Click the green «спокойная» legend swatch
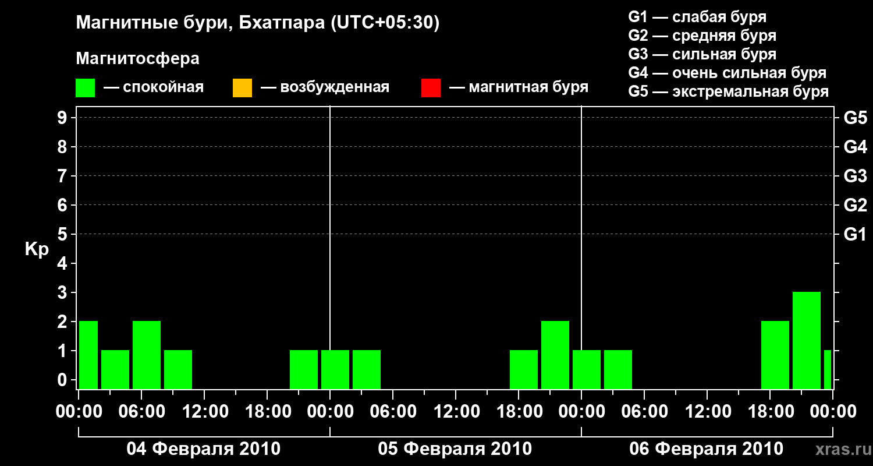 86,88
